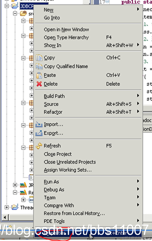This screenshot has width=152, height=241.
Task: Click the Copy icon in context menu
Action: point(39,58)
